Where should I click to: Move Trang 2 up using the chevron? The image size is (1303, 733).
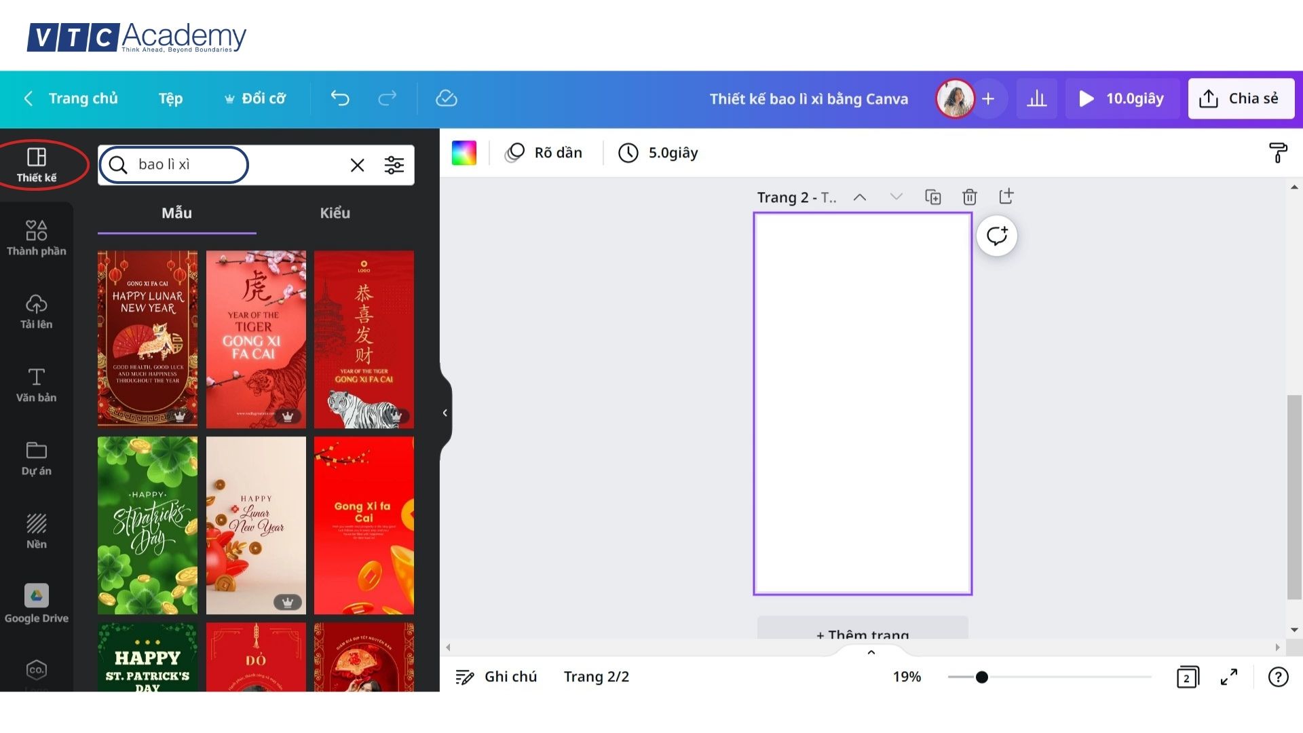click(x=860, y=197)
